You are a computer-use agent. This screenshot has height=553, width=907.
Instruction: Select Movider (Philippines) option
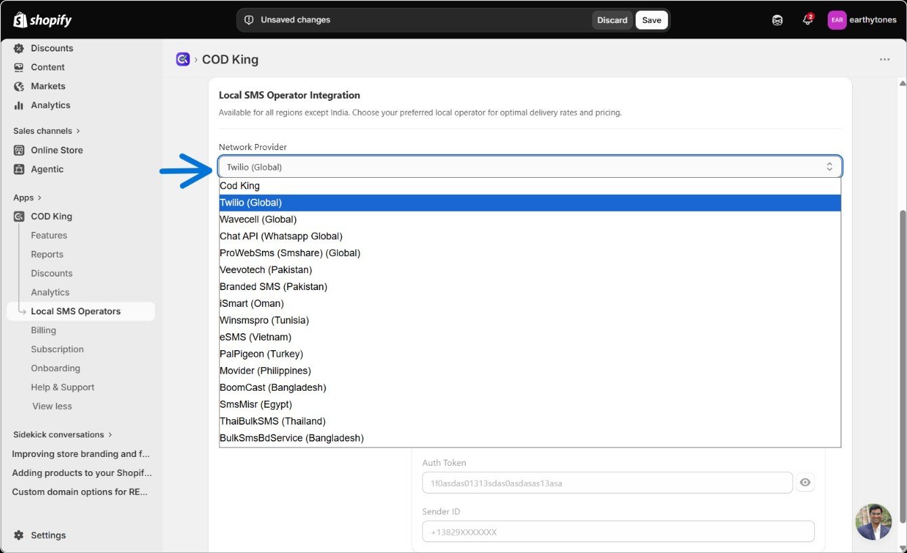coord(530,370)
